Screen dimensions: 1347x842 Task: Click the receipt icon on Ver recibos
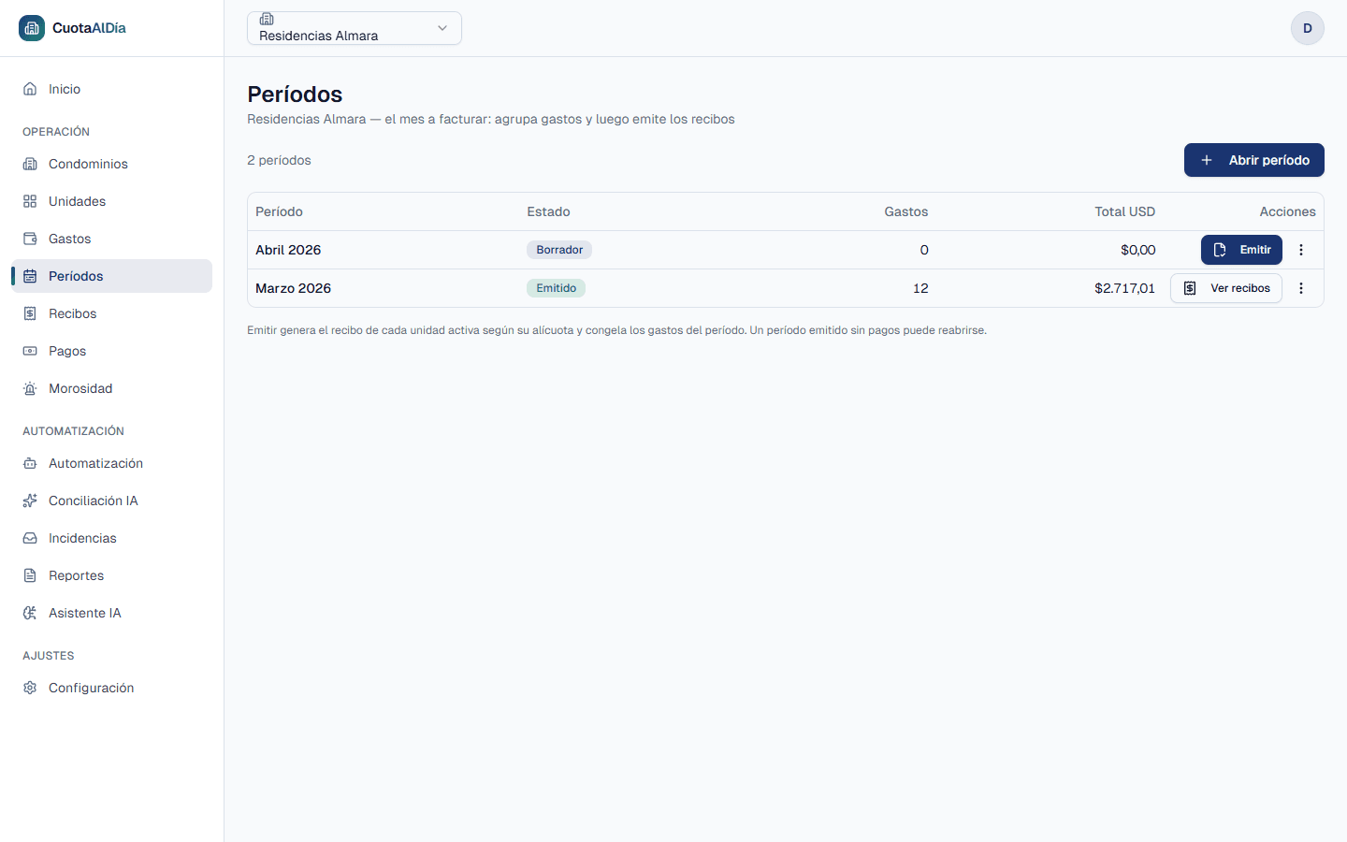pos(1190,288)
